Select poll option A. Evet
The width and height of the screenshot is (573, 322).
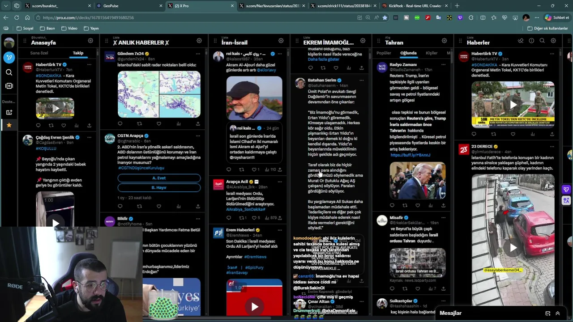click(x=159, y=178)
